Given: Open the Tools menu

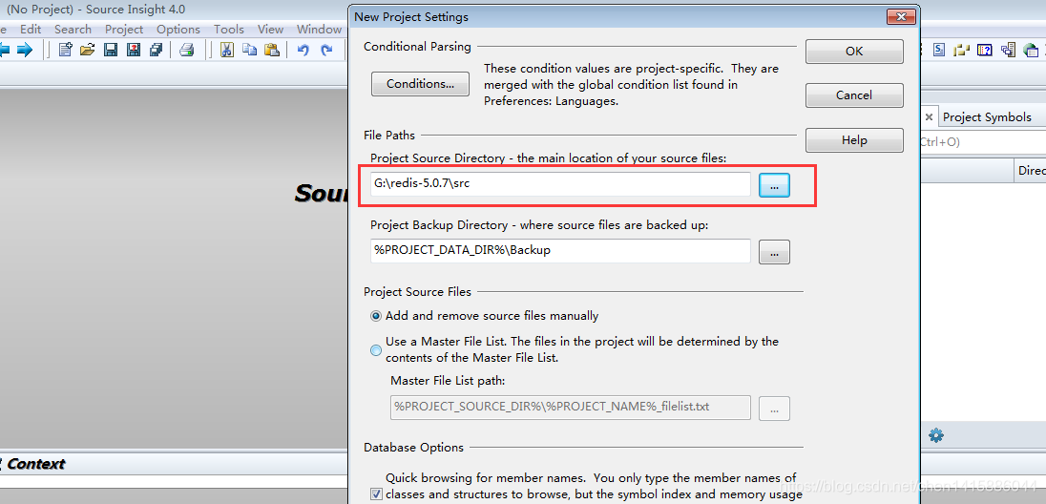Looking at the screenshot, I should tap(229, 30).
